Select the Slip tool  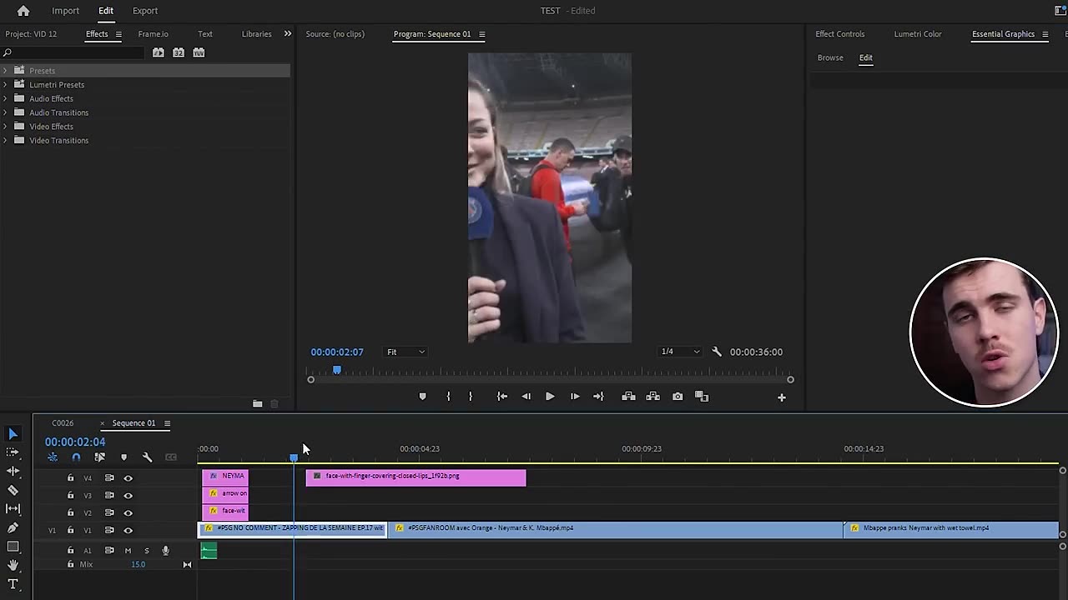pos(13,508)
